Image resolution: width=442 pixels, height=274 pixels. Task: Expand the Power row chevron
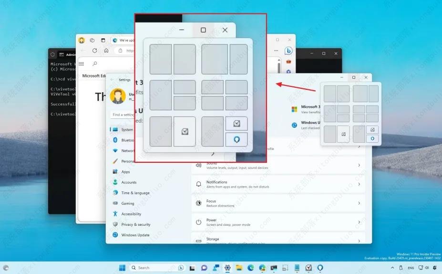pyautogui.click(x=359, y=222)
